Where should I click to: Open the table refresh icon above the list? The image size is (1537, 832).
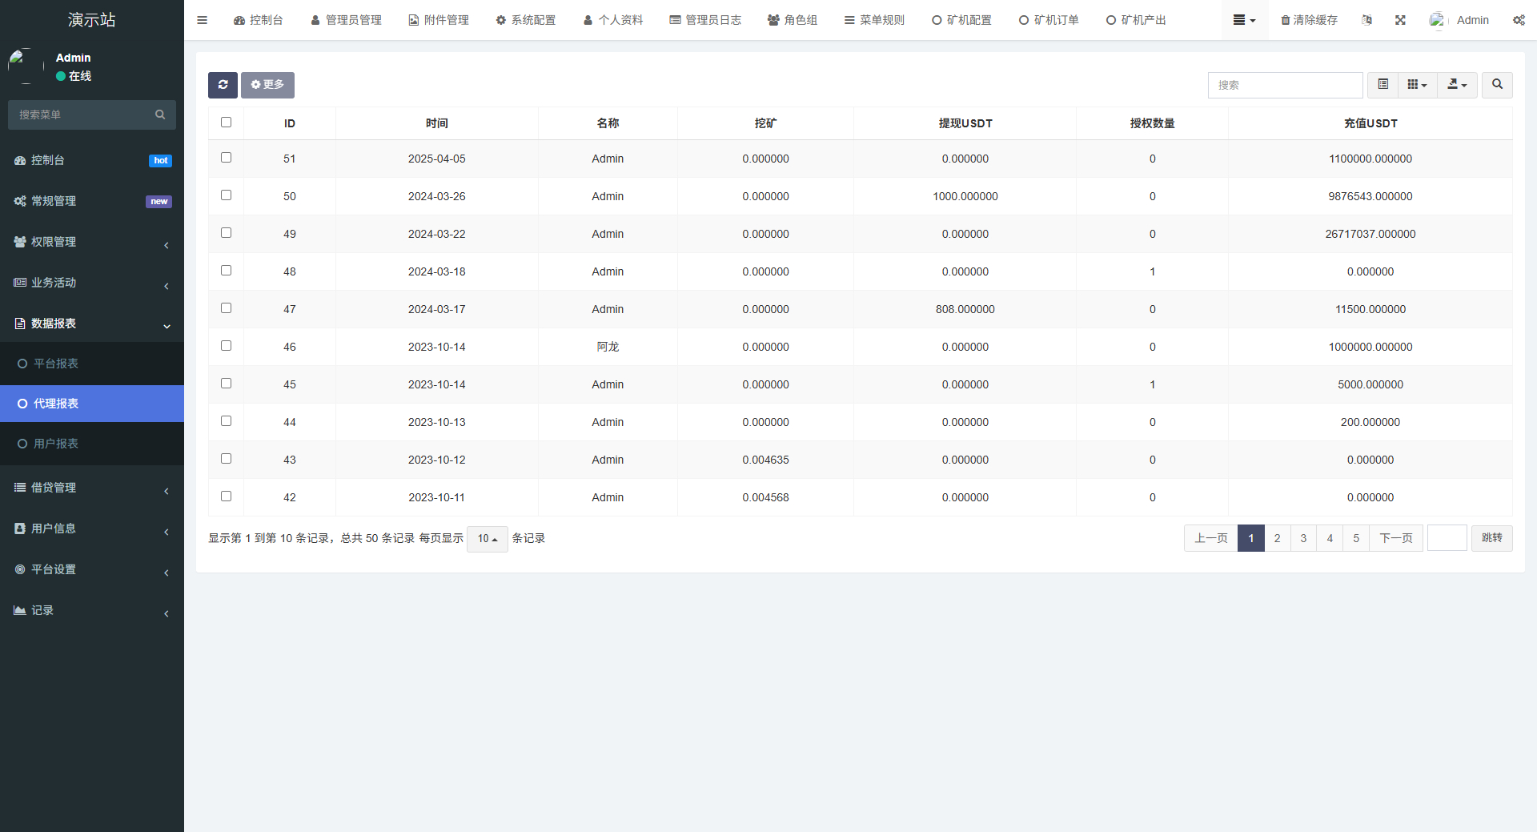click(x=223, y=85)
